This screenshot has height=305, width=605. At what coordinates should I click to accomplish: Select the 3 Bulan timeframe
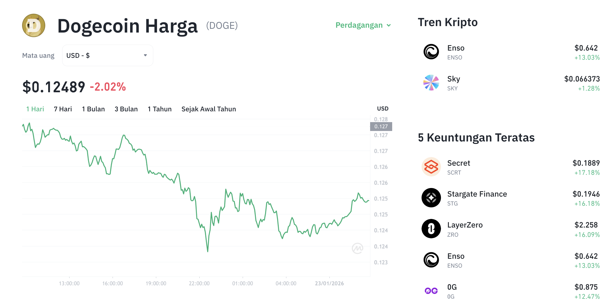click(x=126, y=109)
